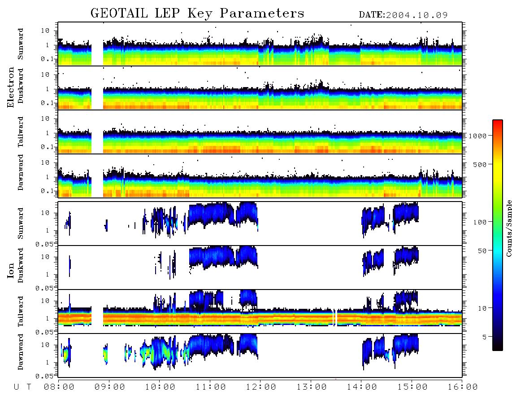Select the 12:00 time tick label

tap(261, 387)
